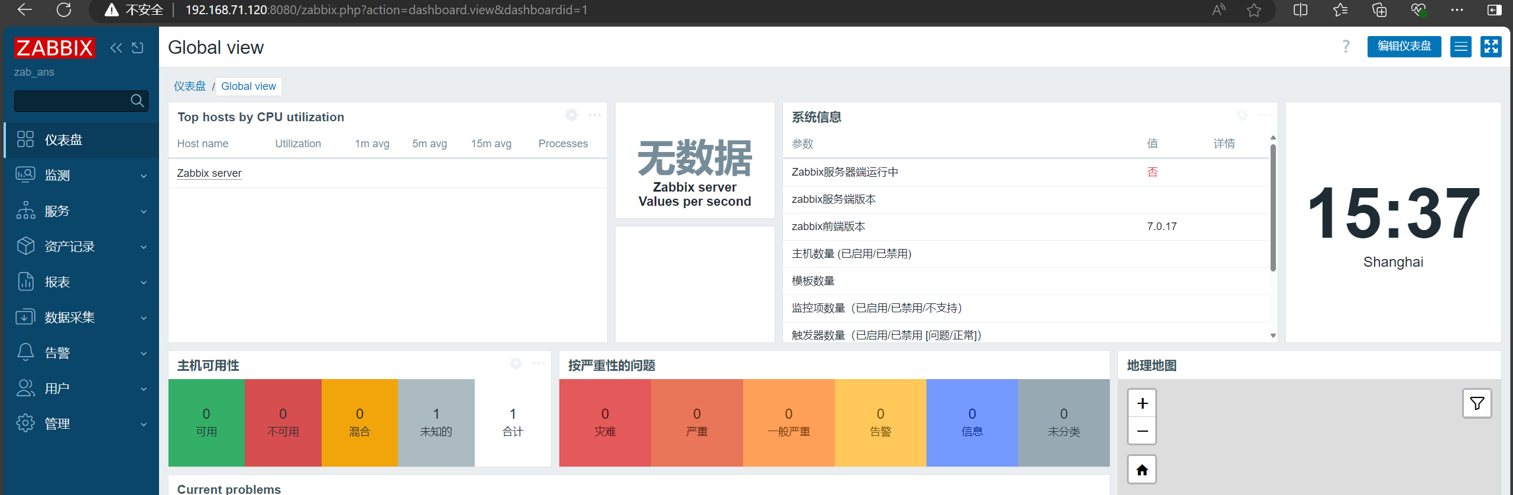
Task: Expand the 用户 menu chevron
Action: [x=144, y=389]
